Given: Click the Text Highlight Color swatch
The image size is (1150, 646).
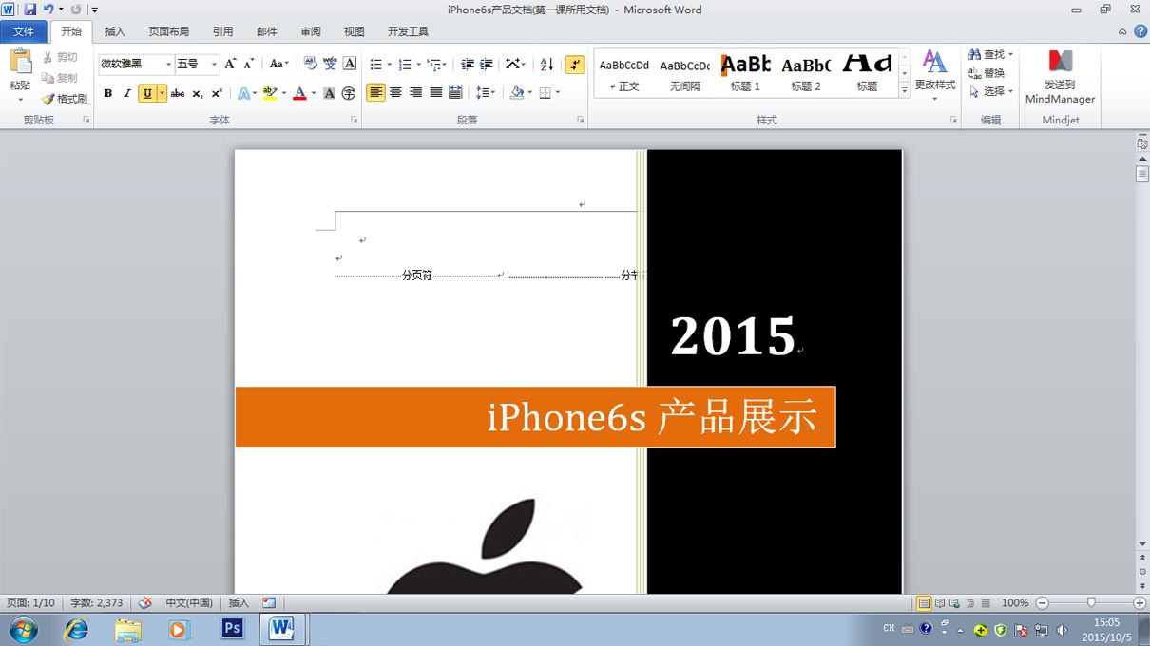Looking at the screenshot, I should click(270, 93).
